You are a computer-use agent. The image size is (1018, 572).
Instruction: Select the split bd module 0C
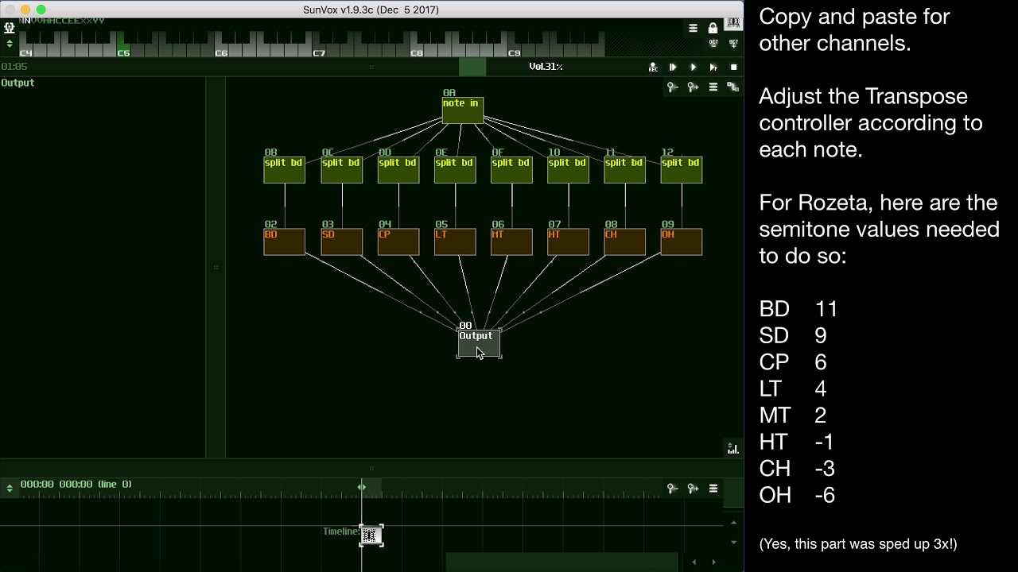341,170
